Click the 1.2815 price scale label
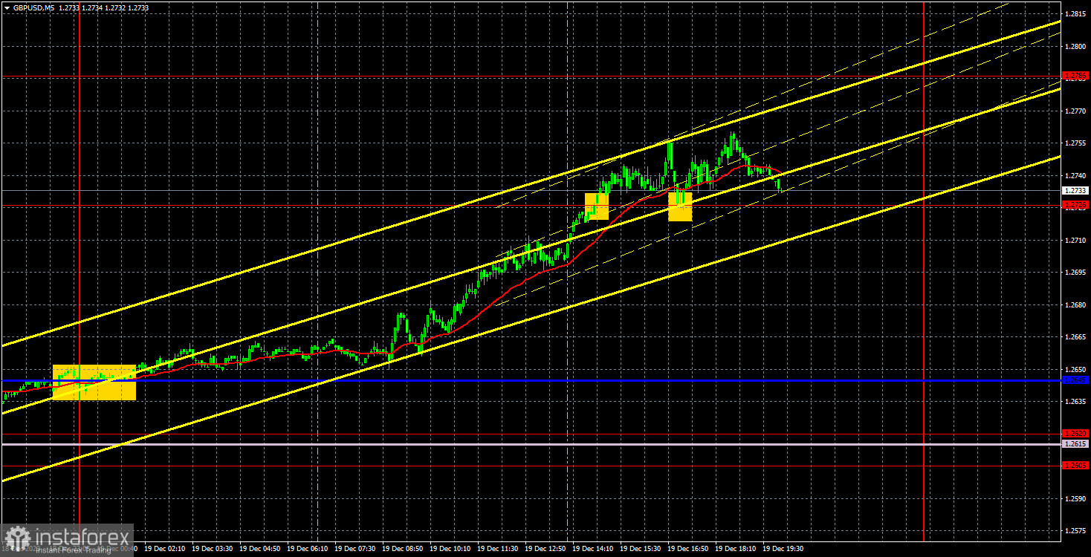1091x557 pixels. 1075,14
